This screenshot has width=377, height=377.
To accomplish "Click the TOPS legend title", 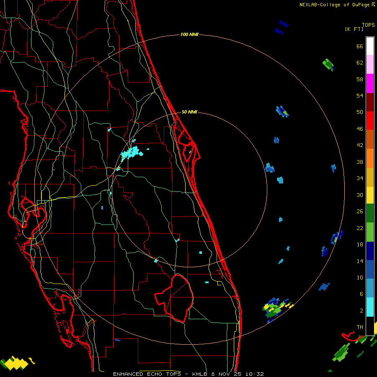I will [x=368, y=25].
